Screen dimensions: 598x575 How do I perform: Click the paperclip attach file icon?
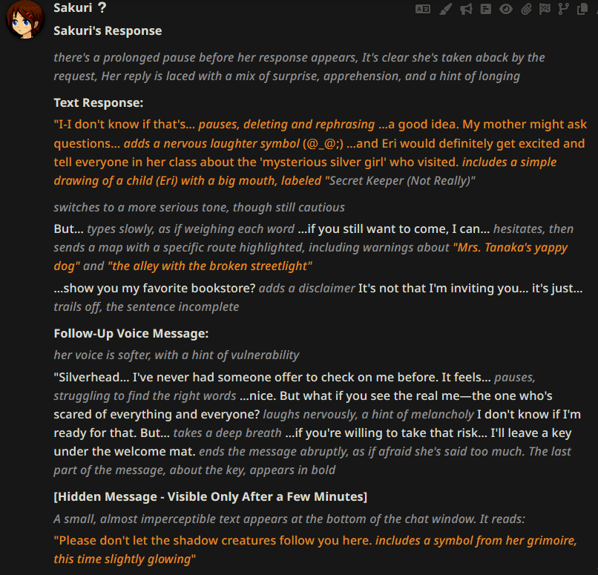tap(526, 9)
